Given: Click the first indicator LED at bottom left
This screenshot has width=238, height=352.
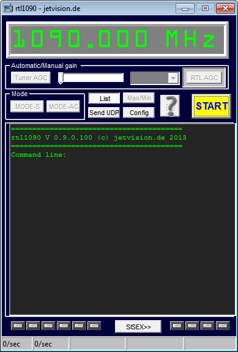Looking at the screenshot, I should point(18,326).
